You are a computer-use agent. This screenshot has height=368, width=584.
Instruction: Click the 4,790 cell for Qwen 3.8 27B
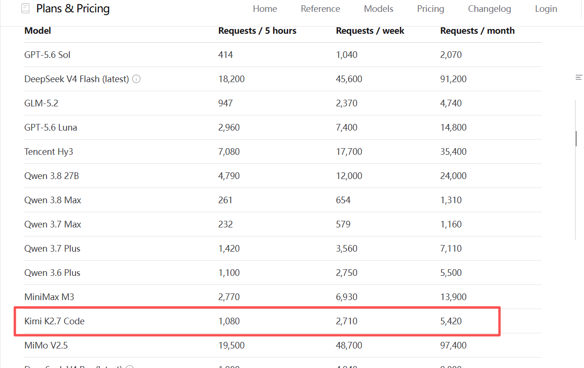(229, 176)
